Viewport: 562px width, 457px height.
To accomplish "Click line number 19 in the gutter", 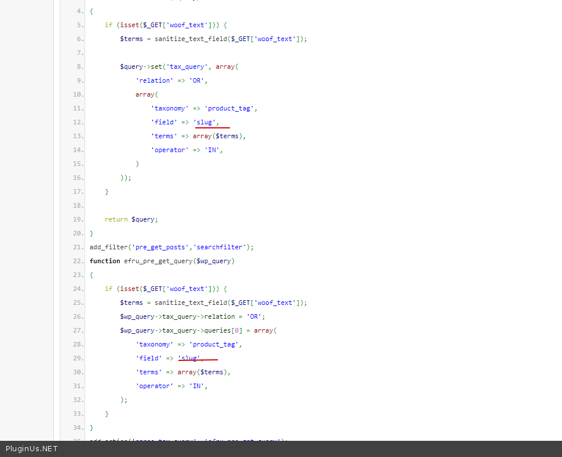I will (x=78, y=219).
